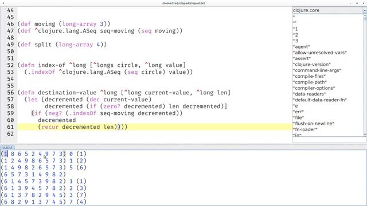Select *compile-path* entry
Screen dimensions: 367x206
310,82
